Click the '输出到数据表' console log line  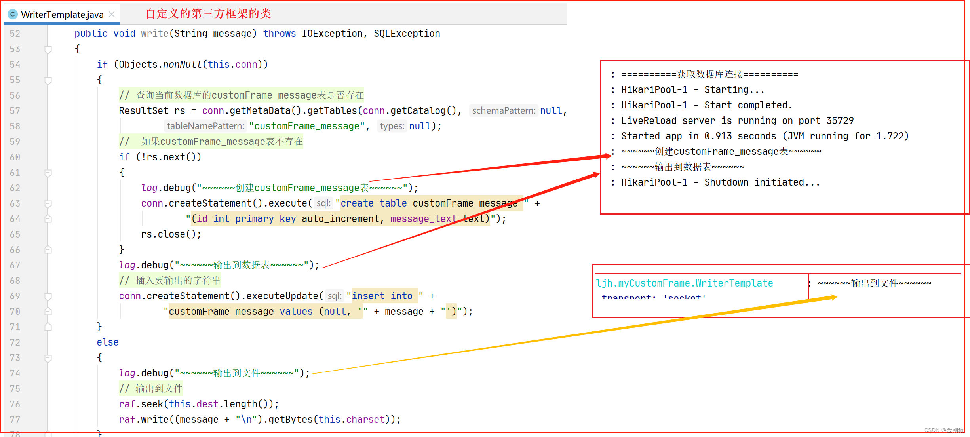(x=683, y=167)
